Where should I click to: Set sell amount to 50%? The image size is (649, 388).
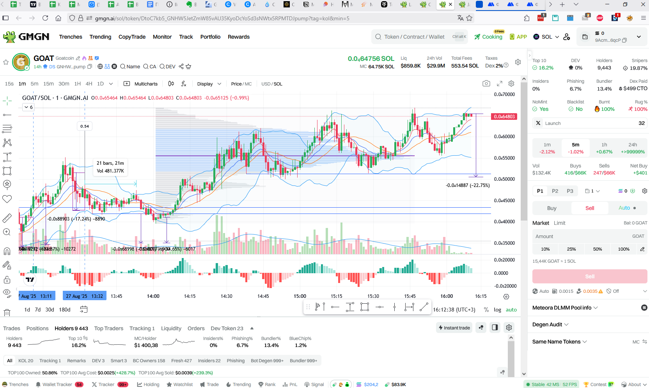pos(598,249)
